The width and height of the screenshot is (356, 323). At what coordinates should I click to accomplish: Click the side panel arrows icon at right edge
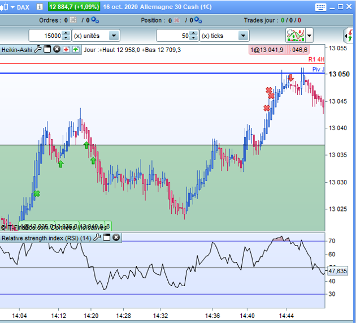coord(349,36)
